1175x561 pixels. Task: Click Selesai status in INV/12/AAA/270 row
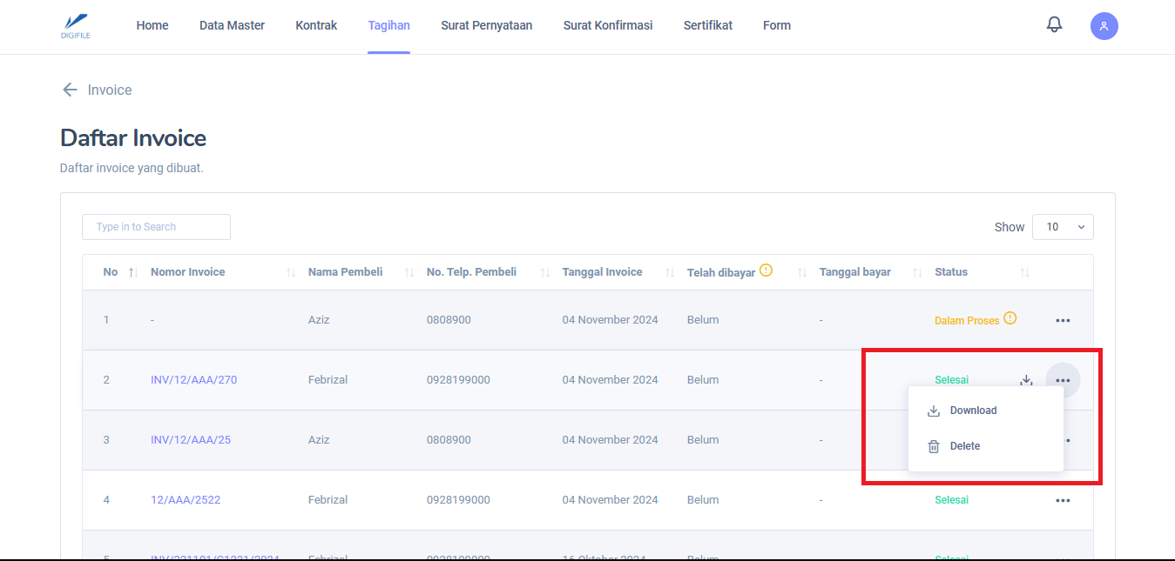pyautogui.click(x=951, y=380)
